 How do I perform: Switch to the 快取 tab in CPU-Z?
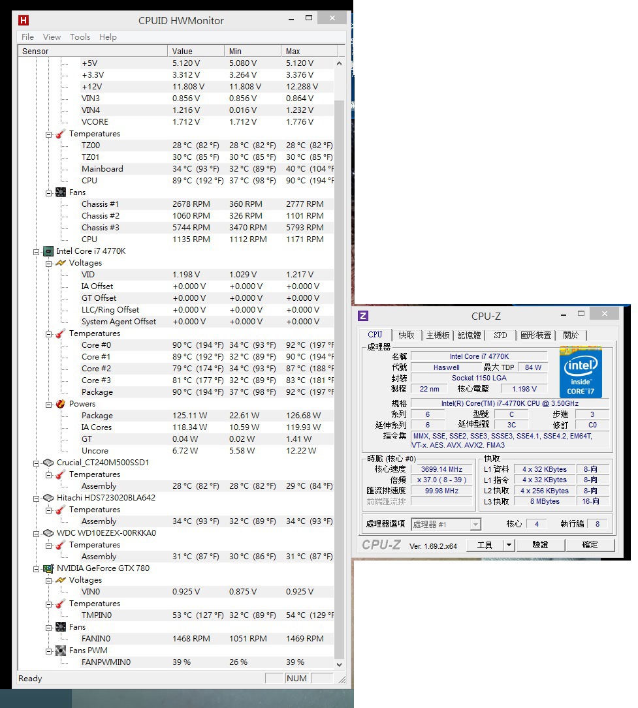406,335
